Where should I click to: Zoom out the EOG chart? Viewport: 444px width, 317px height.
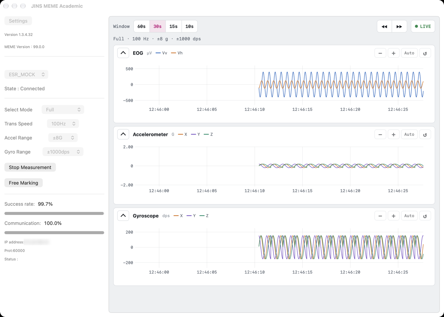[380, 53]
